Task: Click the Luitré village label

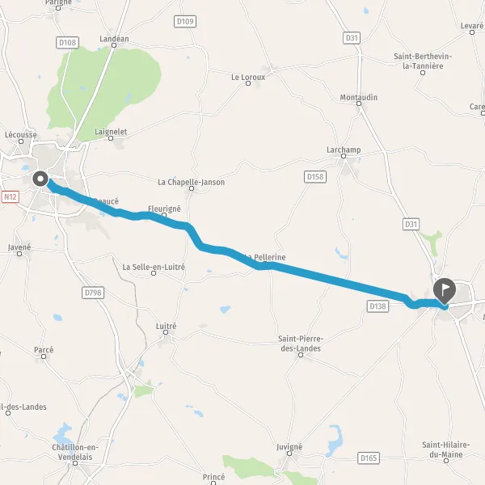Action: point(166,326)
